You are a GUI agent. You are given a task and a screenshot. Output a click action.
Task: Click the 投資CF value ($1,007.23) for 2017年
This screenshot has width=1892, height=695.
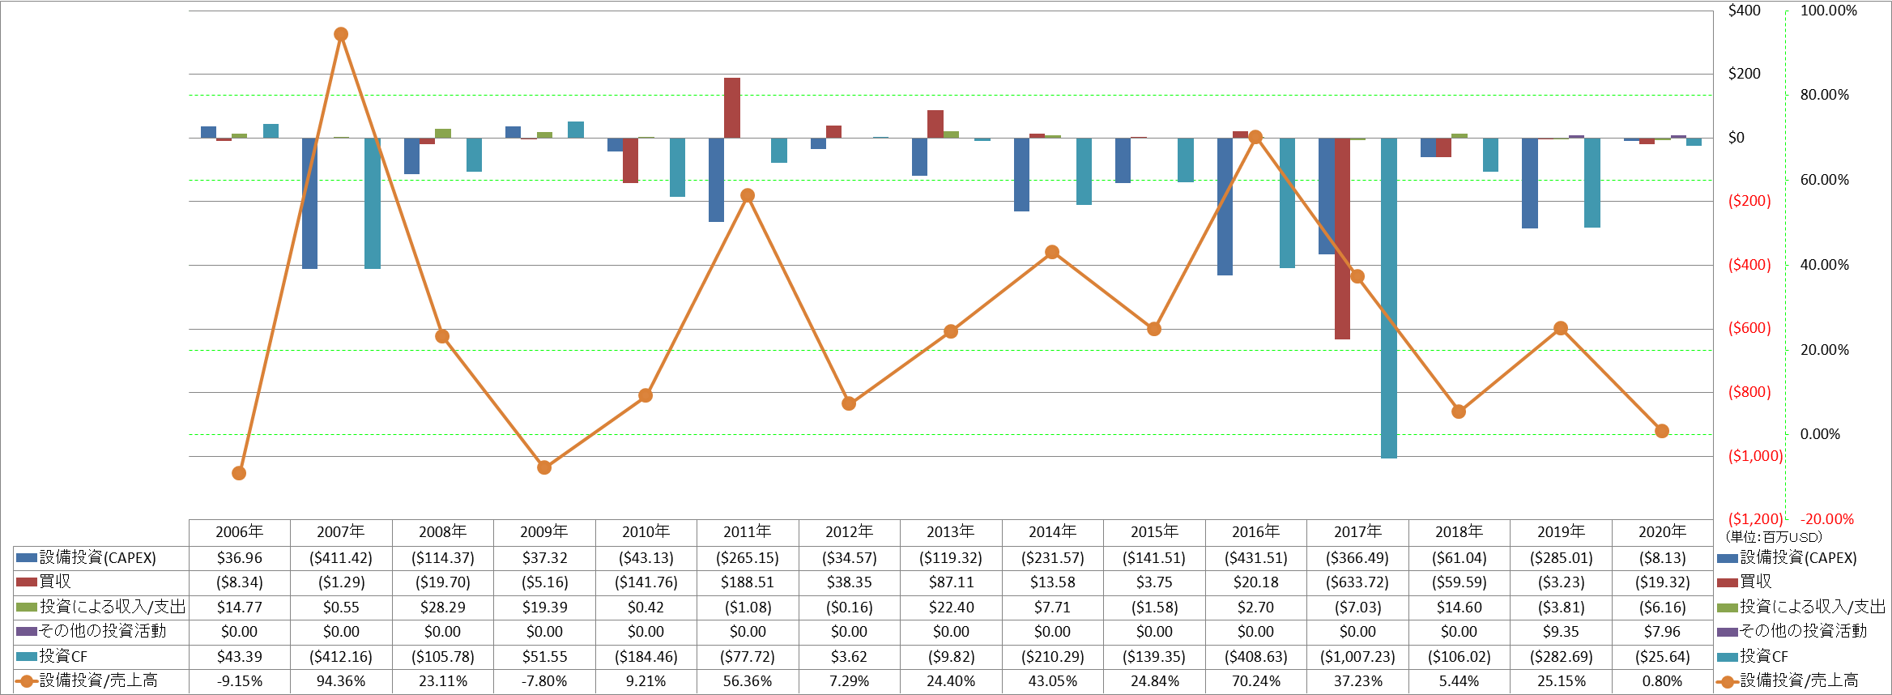1358,656
